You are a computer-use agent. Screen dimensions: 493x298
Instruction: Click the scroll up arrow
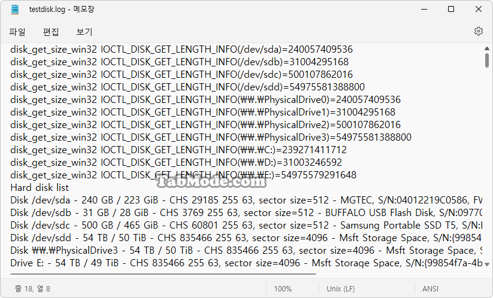(x=487, y=48)
